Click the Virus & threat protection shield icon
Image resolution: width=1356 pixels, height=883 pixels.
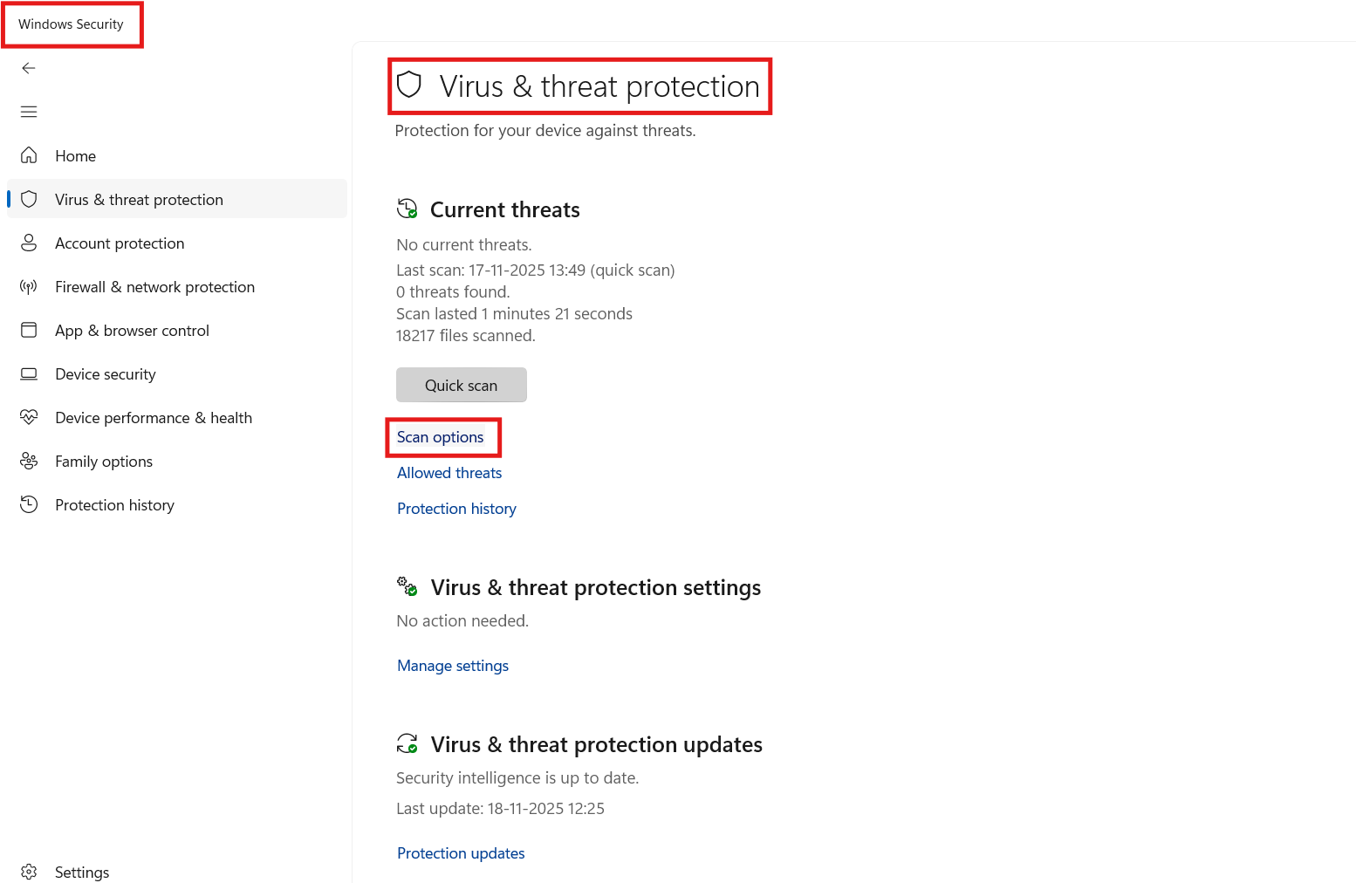tap(29, 199)
